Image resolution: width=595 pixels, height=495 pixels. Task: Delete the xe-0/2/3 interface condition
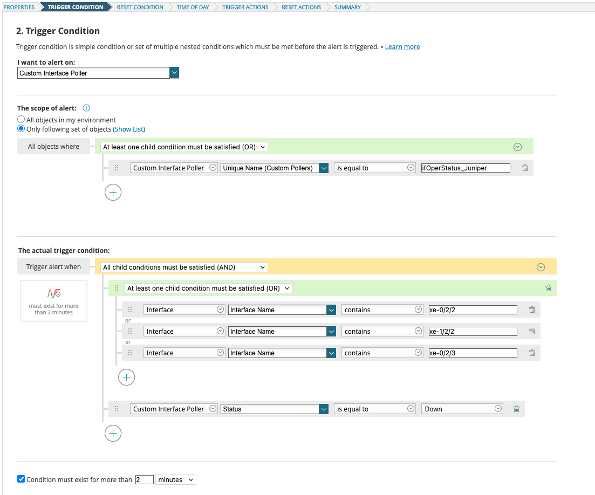(532, 353)
